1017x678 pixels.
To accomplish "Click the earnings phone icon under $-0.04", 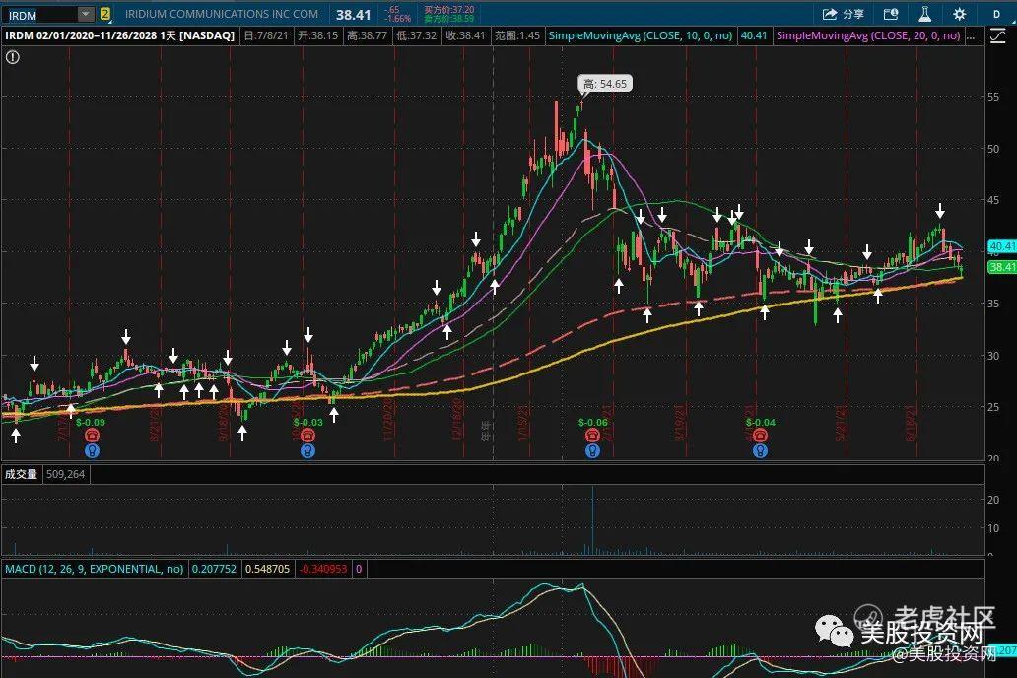I will [760, 436].
